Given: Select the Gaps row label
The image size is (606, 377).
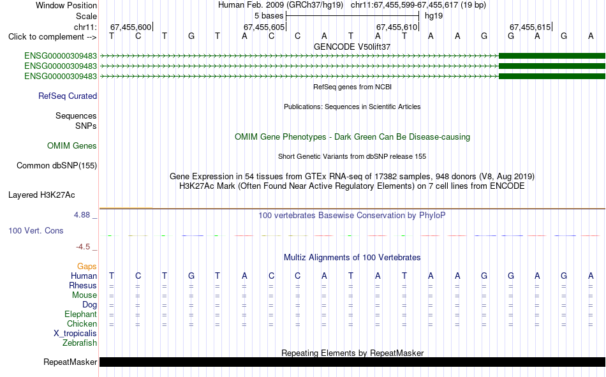Looking at the screenshot, I should pos(87,266).
